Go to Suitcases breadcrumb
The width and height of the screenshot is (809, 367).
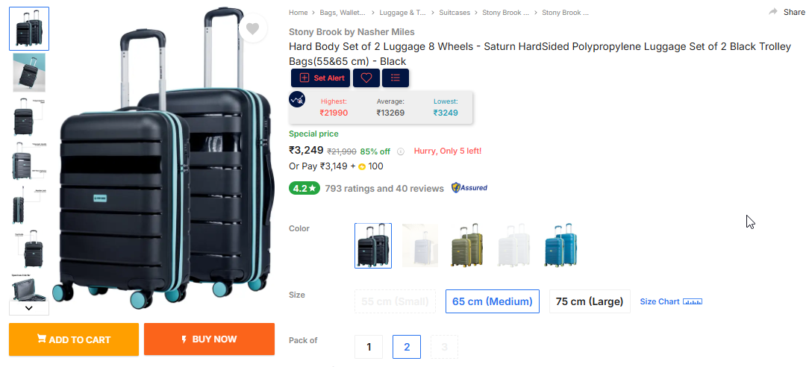tap(455, 13)
